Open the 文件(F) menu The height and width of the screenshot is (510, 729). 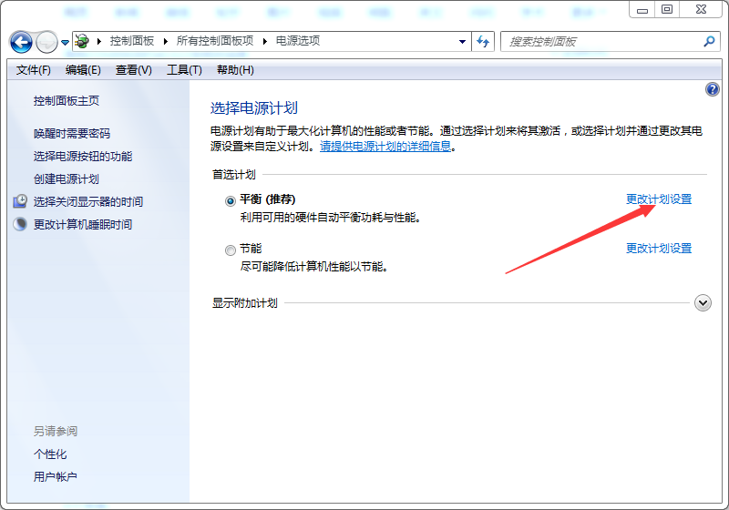[x=34, y=70]
